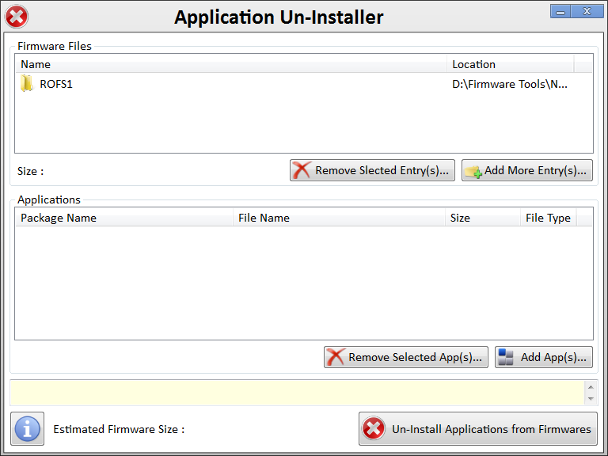Click the blue info icon
Image resolution: width=608 pixels, height=456 pixels.
[27, 429]
